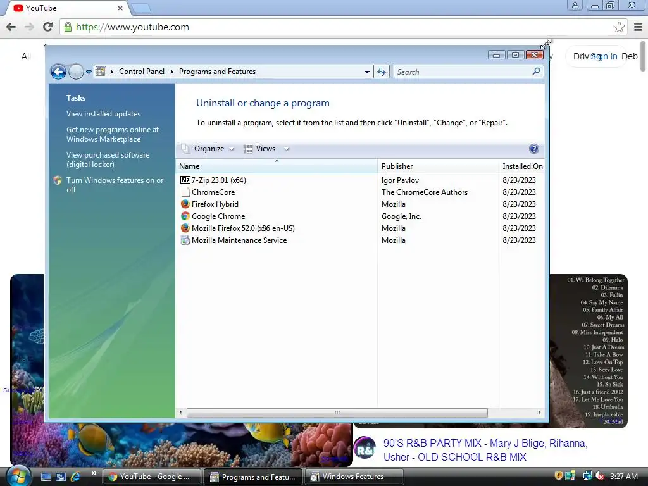Switch to YouTube - Google Chrome taskbar button
This screenshot has height=486, width=648.
pos(152,477)
